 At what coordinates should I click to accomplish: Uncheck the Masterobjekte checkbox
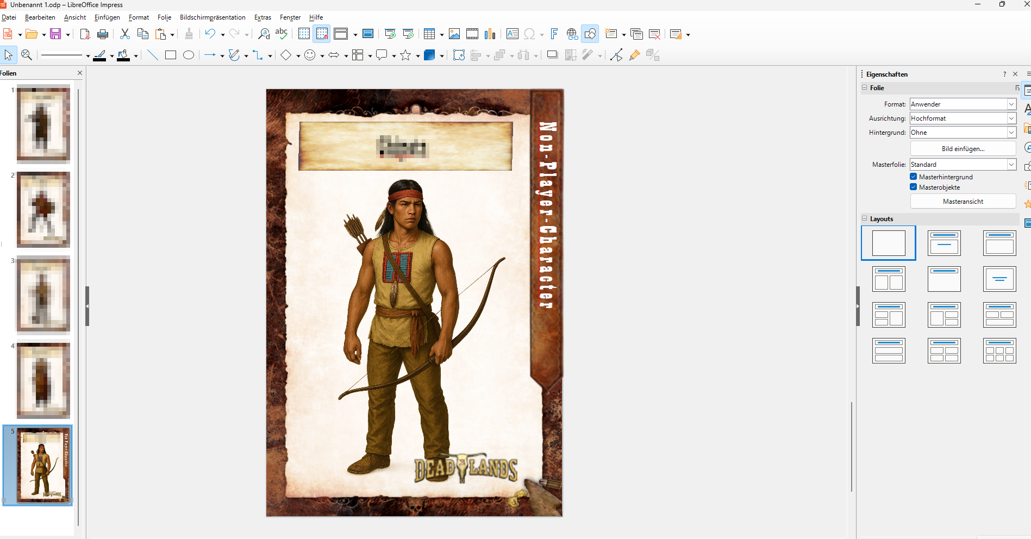tap(914, 187)
